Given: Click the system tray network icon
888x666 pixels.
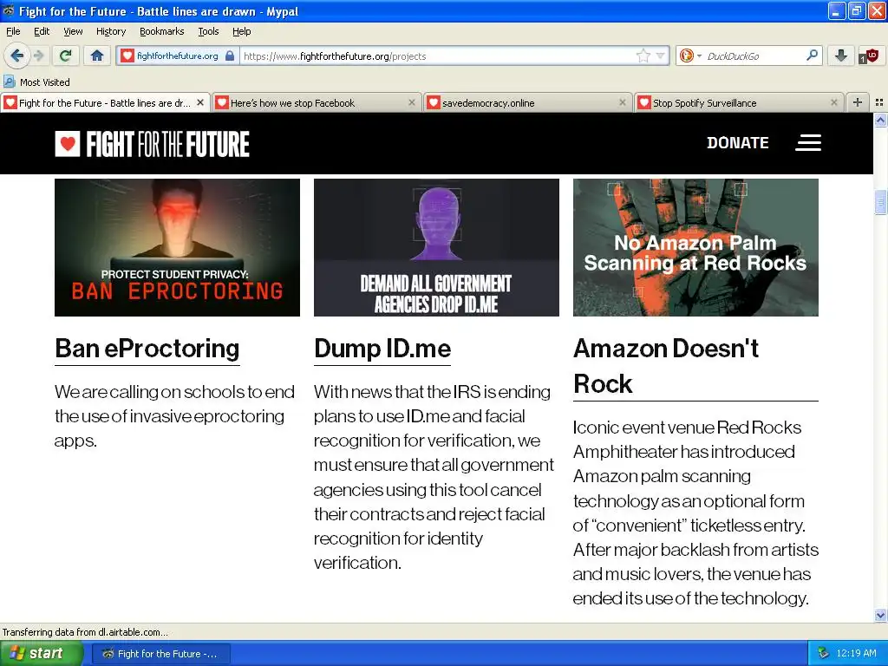Looking at the screenshot, I should [823, 654].
